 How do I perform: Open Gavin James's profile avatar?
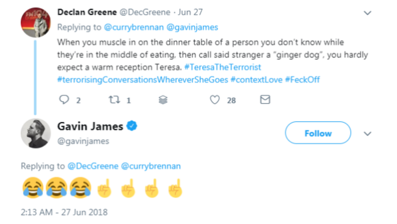pyautogui.click(x=35, y=133)
